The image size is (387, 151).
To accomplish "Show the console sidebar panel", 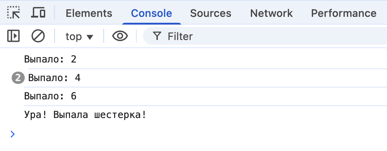I will click(13, 36).
